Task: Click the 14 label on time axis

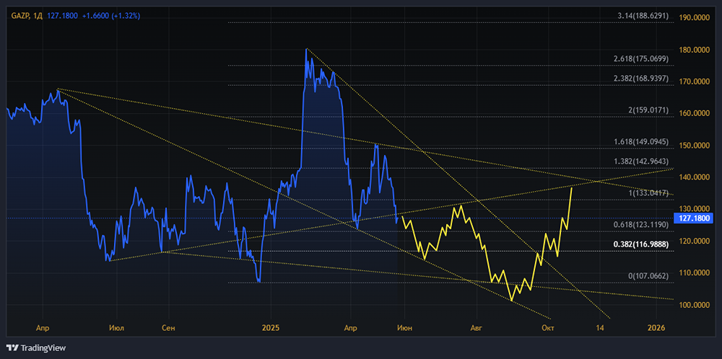Action: (x=599, y=328)
